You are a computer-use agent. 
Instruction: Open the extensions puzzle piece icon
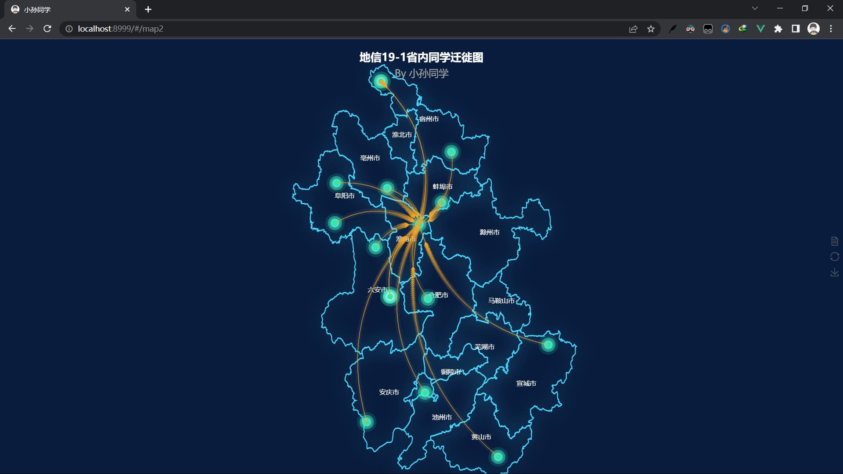coord(778,29)
